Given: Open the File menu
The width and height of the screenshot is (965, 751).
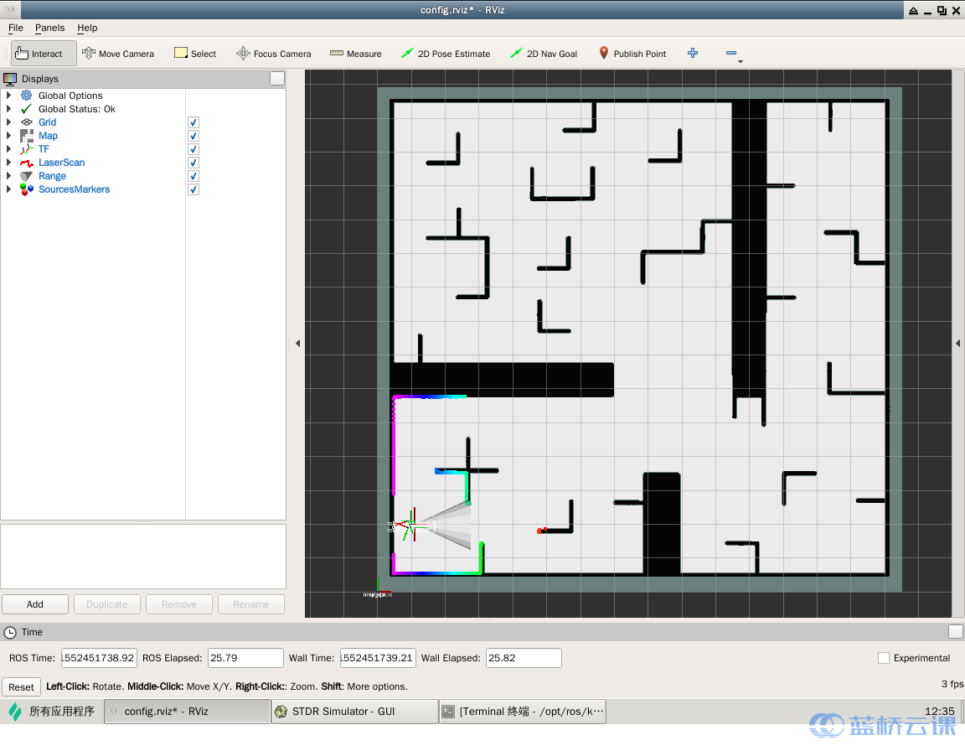Looking at the screenshot, I should (16, 28).
